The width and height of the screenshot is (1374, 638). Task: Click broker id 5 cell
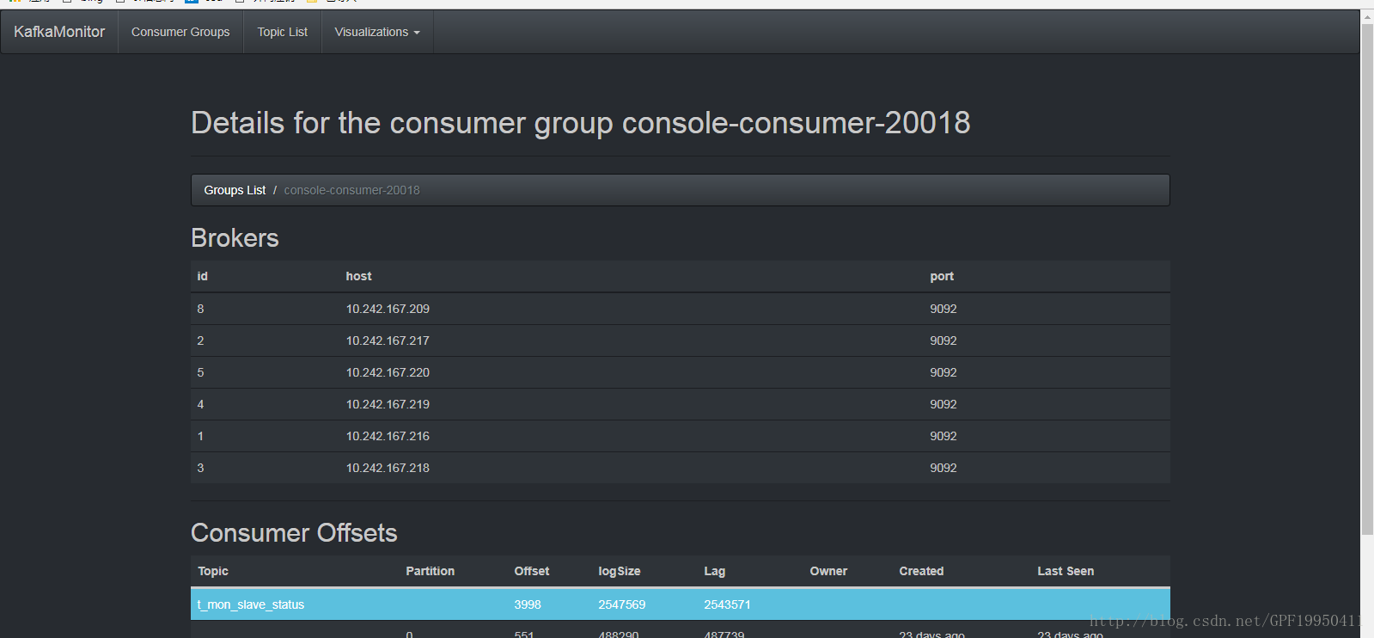[x=201, y=372]
